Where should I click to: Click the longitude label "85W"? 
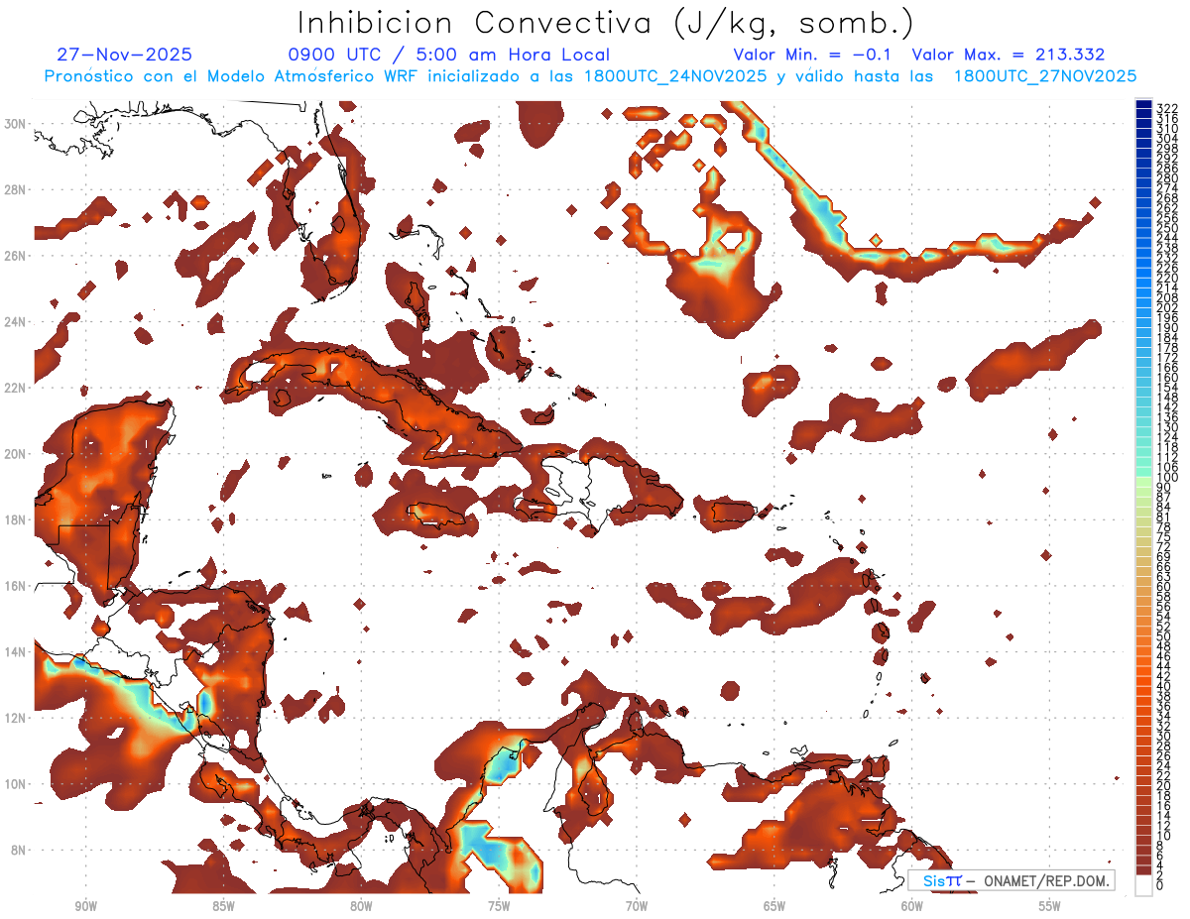point(223,906)
